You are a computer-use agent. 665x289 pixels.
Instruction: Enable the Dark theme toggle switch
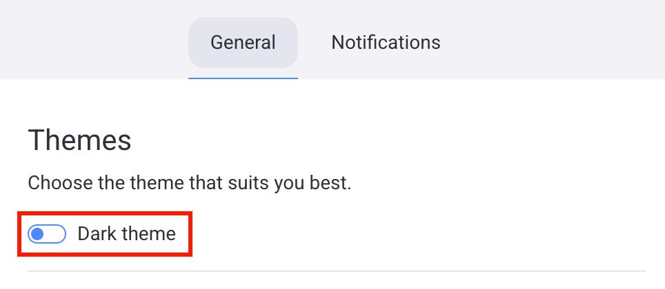(47, 235)
